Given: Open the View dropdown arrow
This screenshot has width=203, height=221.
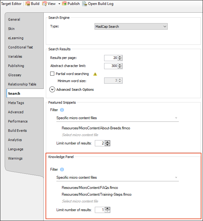Looking at the screenshot, I should point(59,4).
